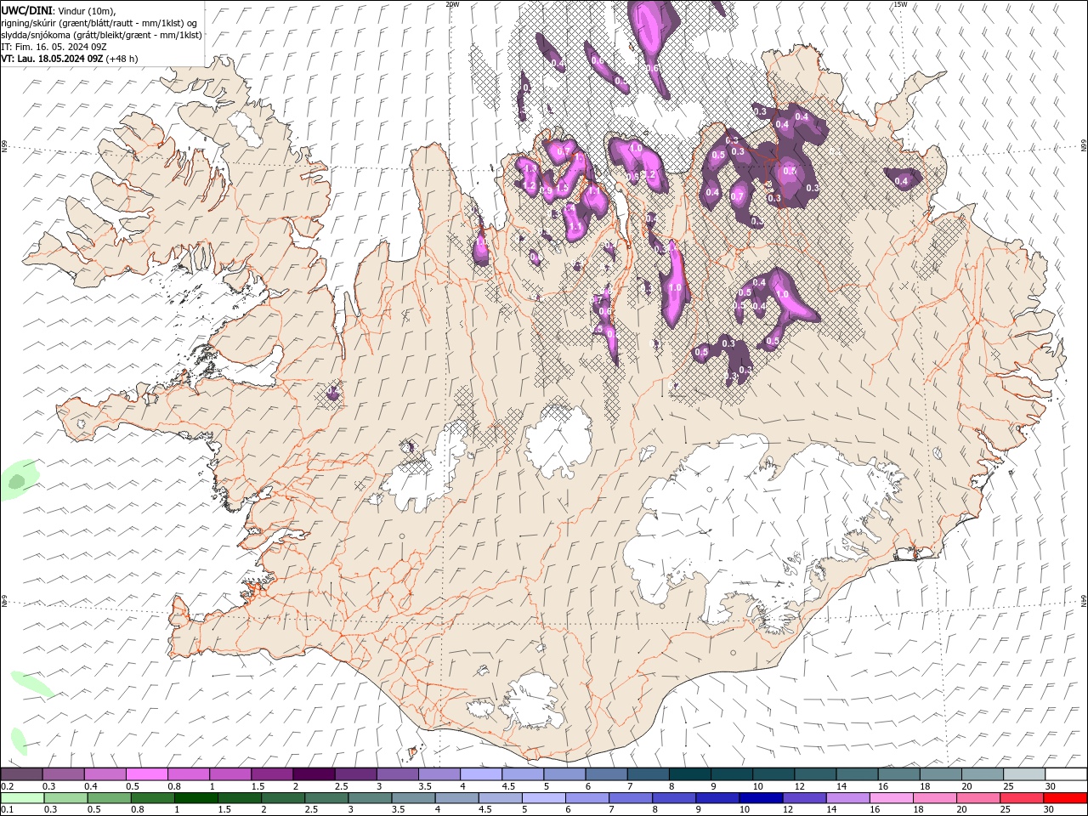
Task: Click the '20W' longitude label at top
Action: click(452, 3)
